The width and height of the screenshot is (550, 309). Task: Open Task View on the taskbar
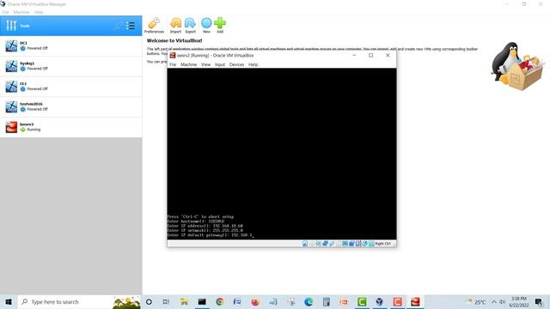(x=166, y=301)
